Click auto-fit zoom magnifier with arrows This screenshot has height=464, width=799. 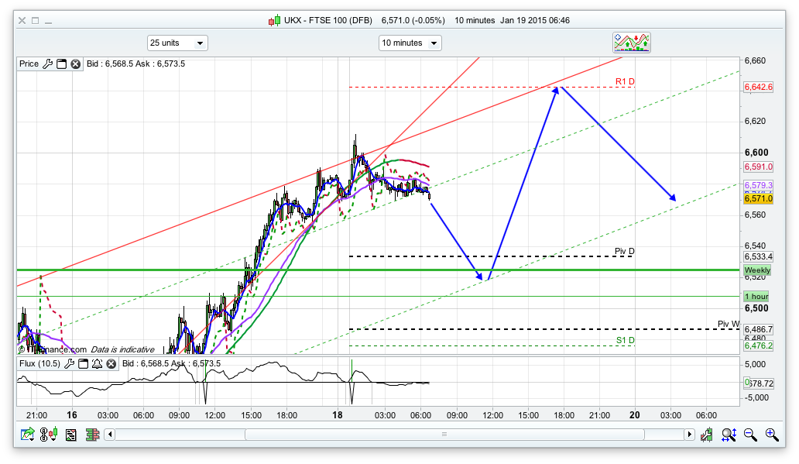(728, 435)
